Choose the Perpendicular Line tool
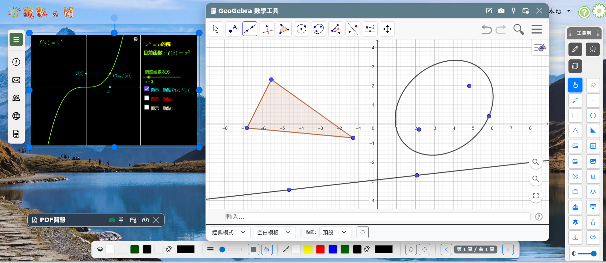This screenshot has height=263, width=606. 267,29
